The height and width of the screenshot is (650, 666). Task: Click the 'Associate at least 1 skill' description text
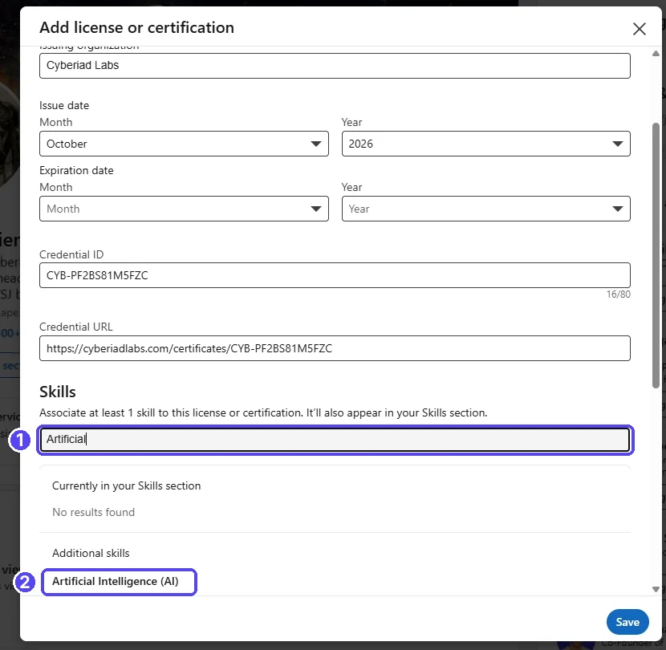click(x=263, y=413)
